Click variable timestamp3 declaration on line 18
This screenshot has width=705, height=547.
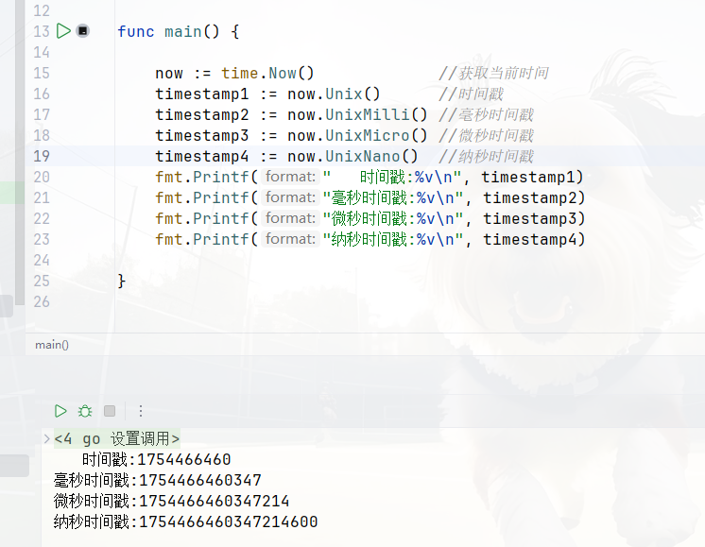[202, 135]
